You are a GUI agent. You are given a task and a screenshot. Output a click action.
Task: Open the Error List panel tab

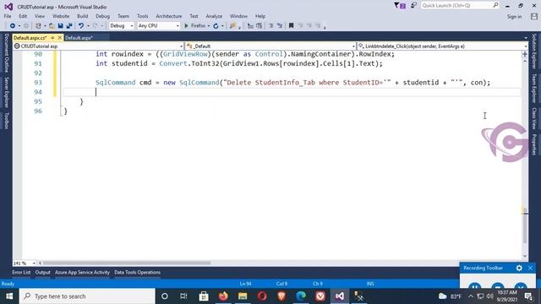point(21,272)
